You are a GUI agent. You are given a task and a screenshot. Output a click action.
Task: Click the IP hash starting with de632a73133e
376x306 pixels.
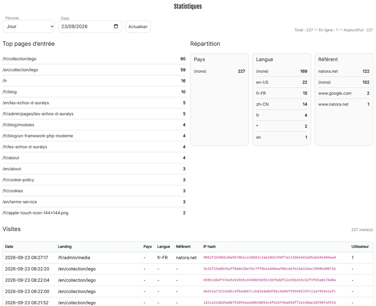point(270,291)
